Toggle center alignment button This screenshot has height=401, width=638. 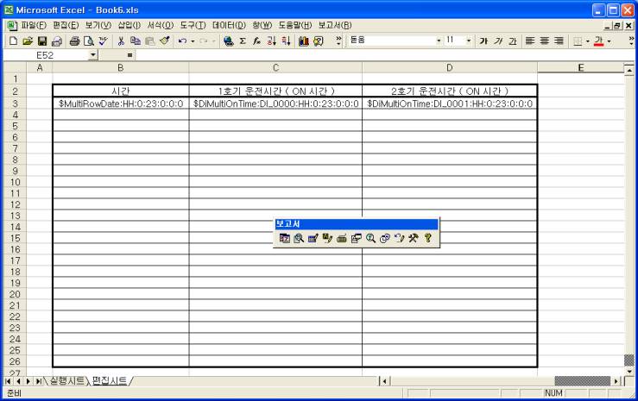[544, 41]
